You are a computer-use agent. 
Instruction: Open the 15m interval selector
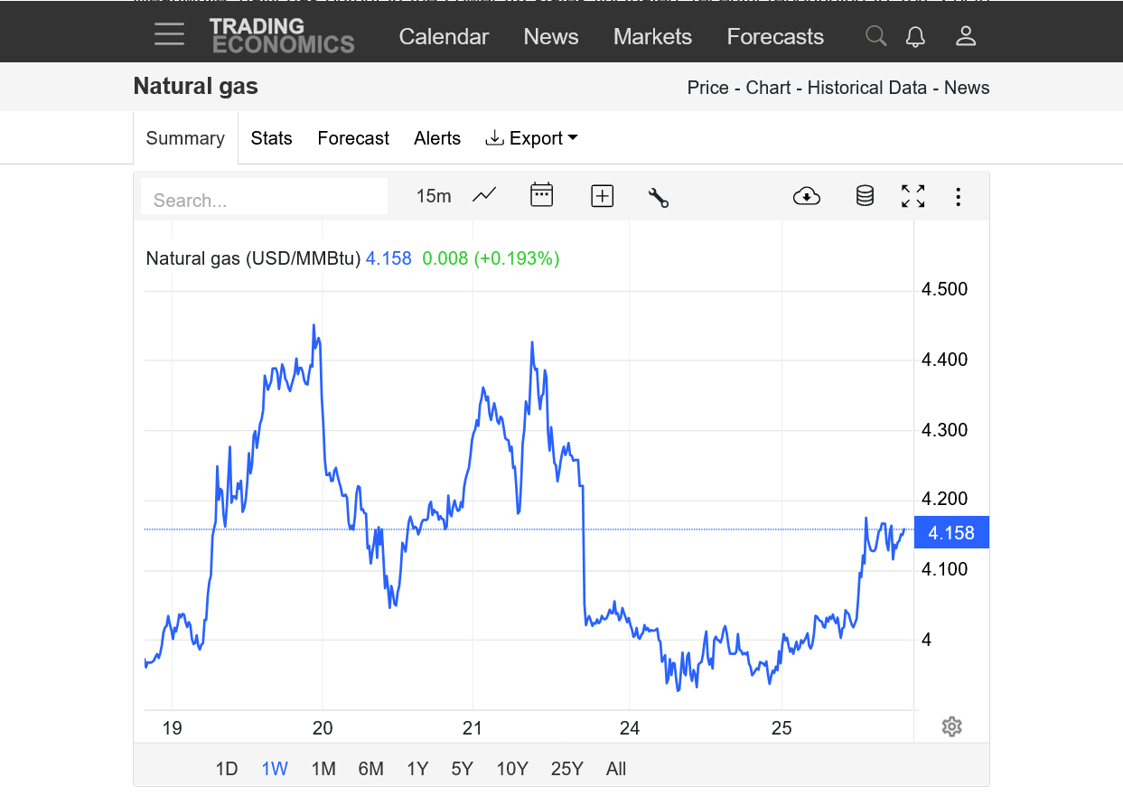(x=434, y=196)
